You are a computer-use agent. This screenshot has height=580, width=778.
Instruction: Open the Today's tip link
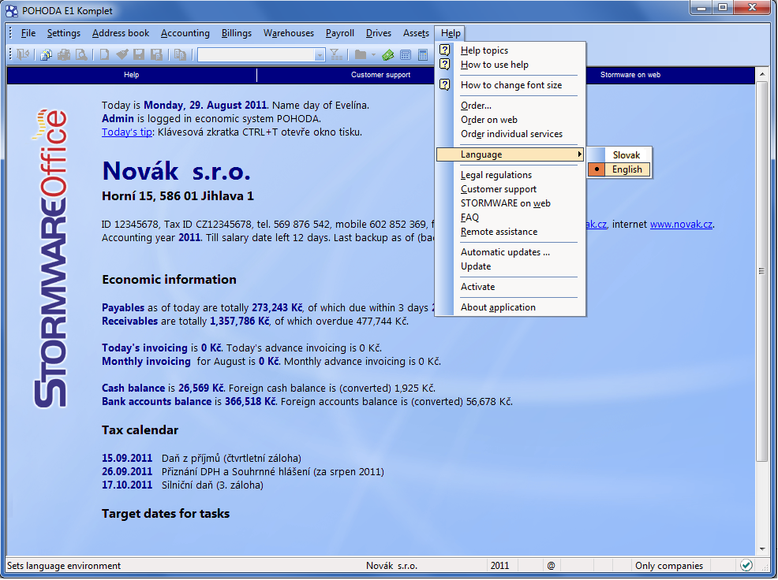pos(126,132)
